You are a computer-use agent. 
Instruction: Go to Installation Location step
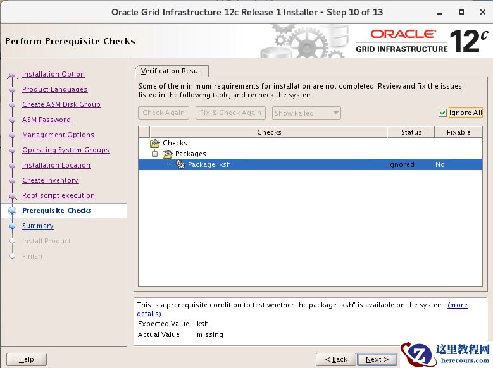pyautogui.click(x=56, y=165)
